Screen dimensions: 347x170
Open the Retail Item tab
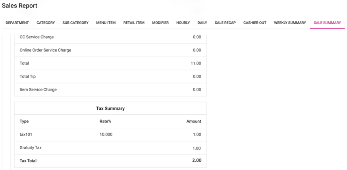(134, 23)
